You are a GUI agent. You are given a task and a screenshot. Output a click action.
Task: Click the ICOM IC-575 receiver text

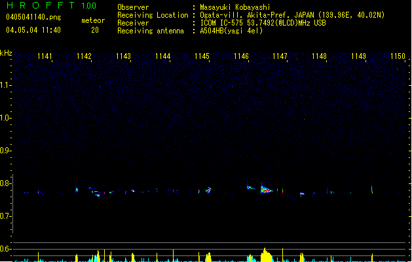pos(263,23)
